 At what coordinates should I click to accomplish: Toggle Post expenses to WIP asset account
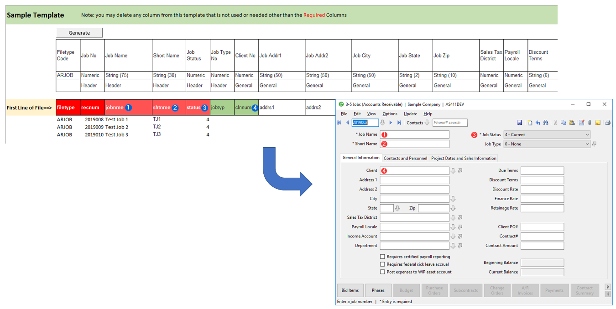(382, 272)
